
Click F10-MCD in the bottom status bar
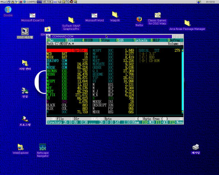pyautogui.click(x=148, y=122)
